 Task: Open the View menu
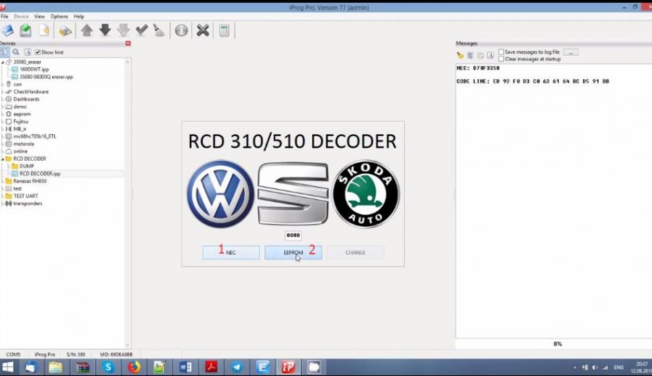coord(40,16)
